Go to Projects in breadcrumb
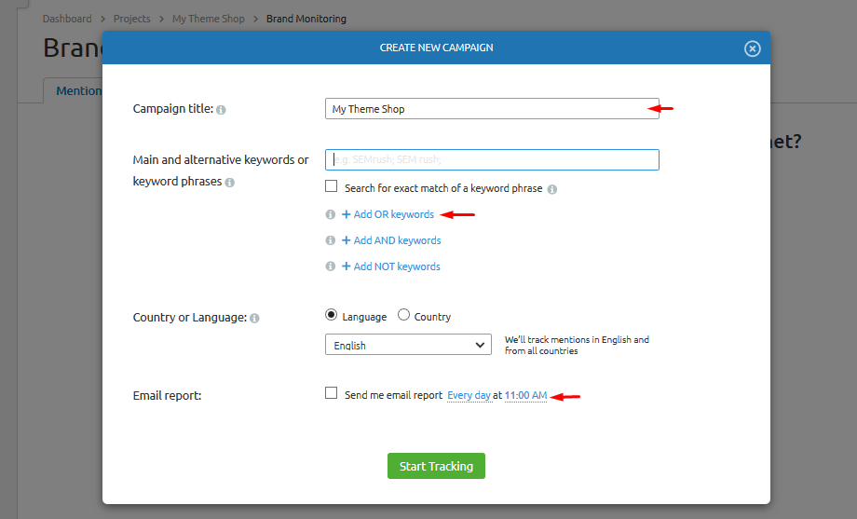857x519 pixels. tap(131, 19)
